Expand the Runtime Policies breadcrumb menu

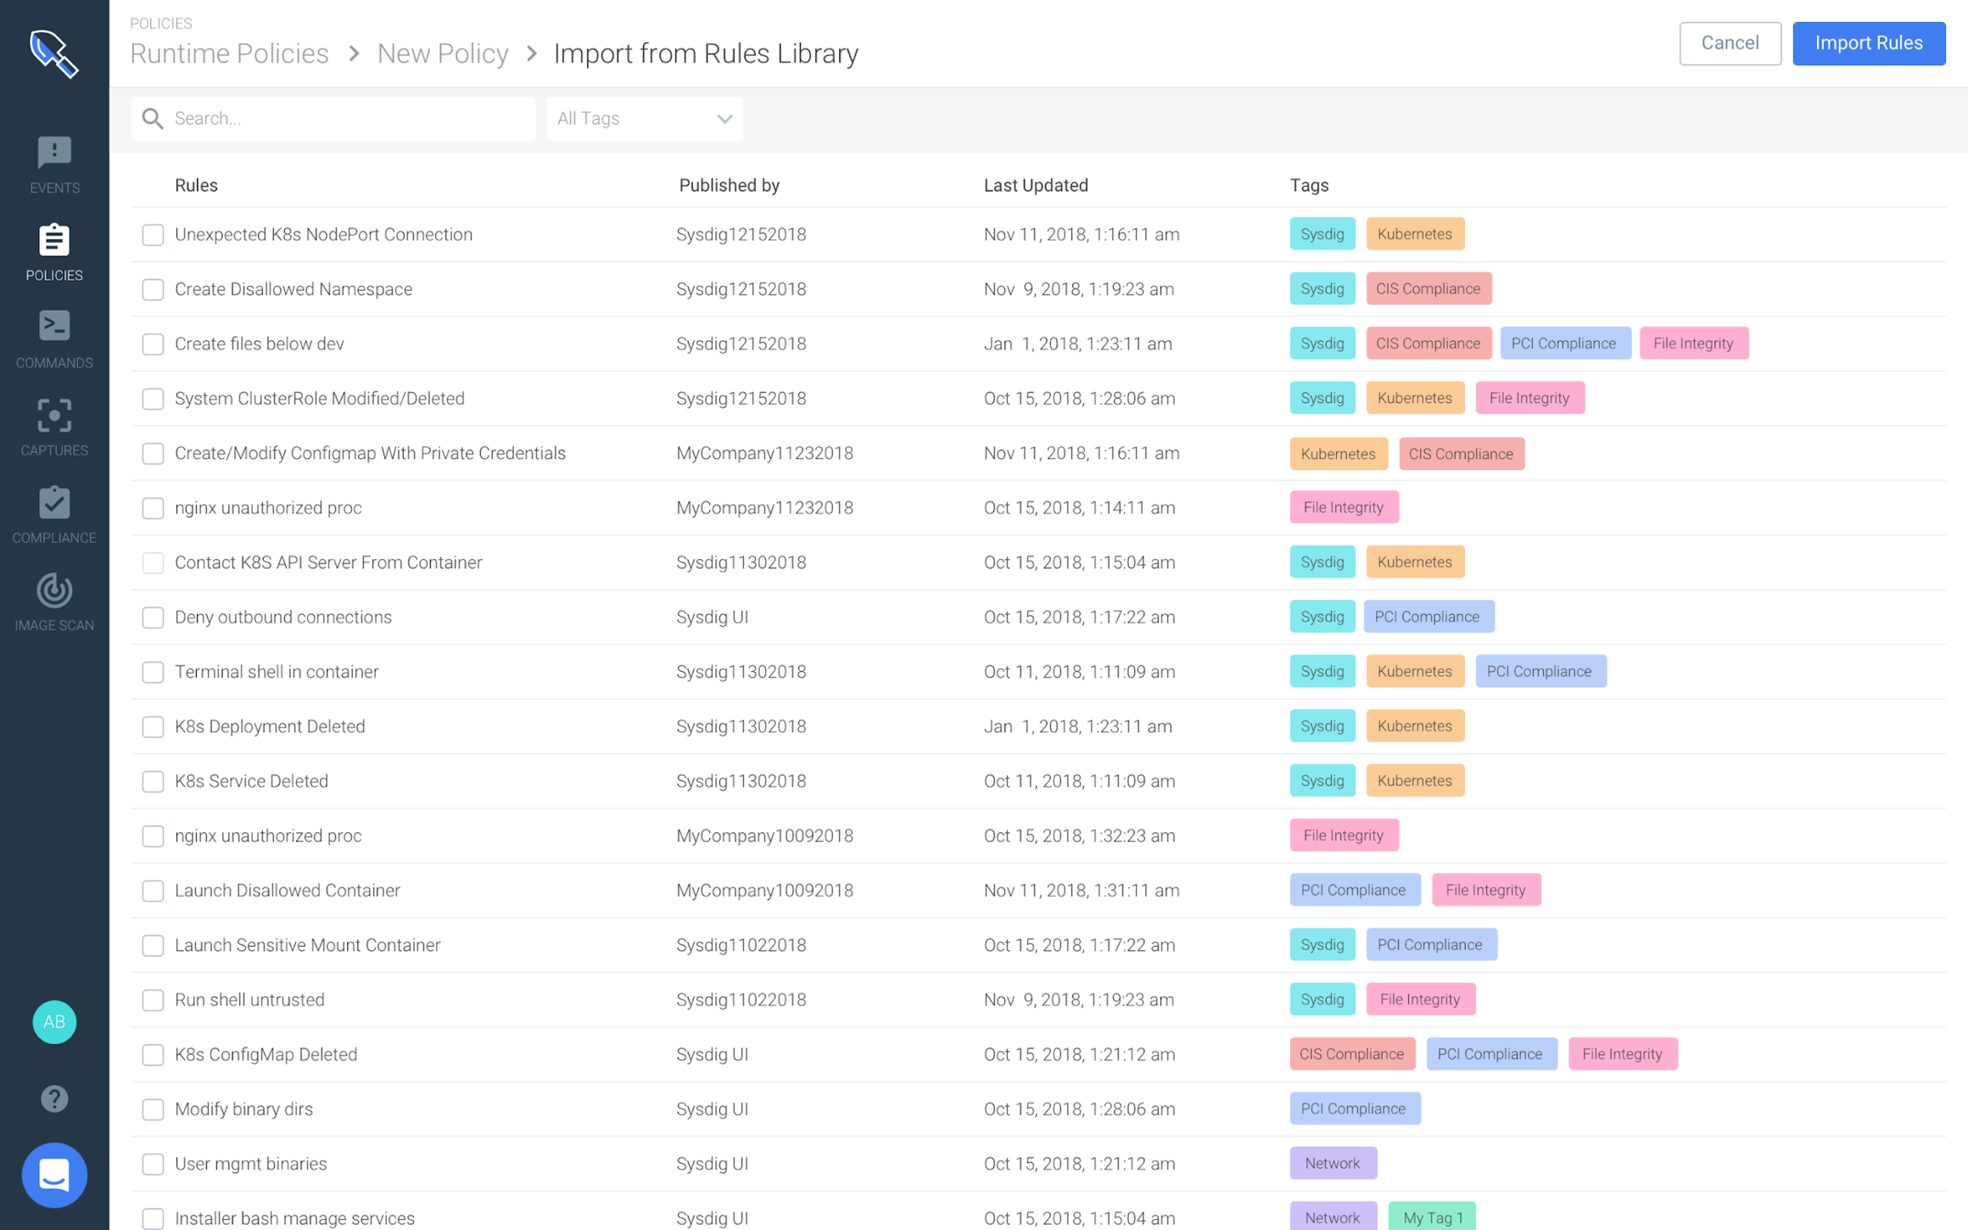point(228,53)
